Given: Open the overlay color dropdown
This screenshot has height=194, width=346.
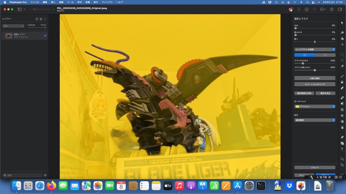Looking at the screenshot, I should 315,106.
